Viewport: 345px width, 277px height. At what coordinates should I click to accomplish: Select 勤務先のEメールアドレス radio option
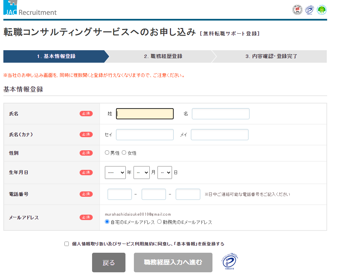point(160,222)
